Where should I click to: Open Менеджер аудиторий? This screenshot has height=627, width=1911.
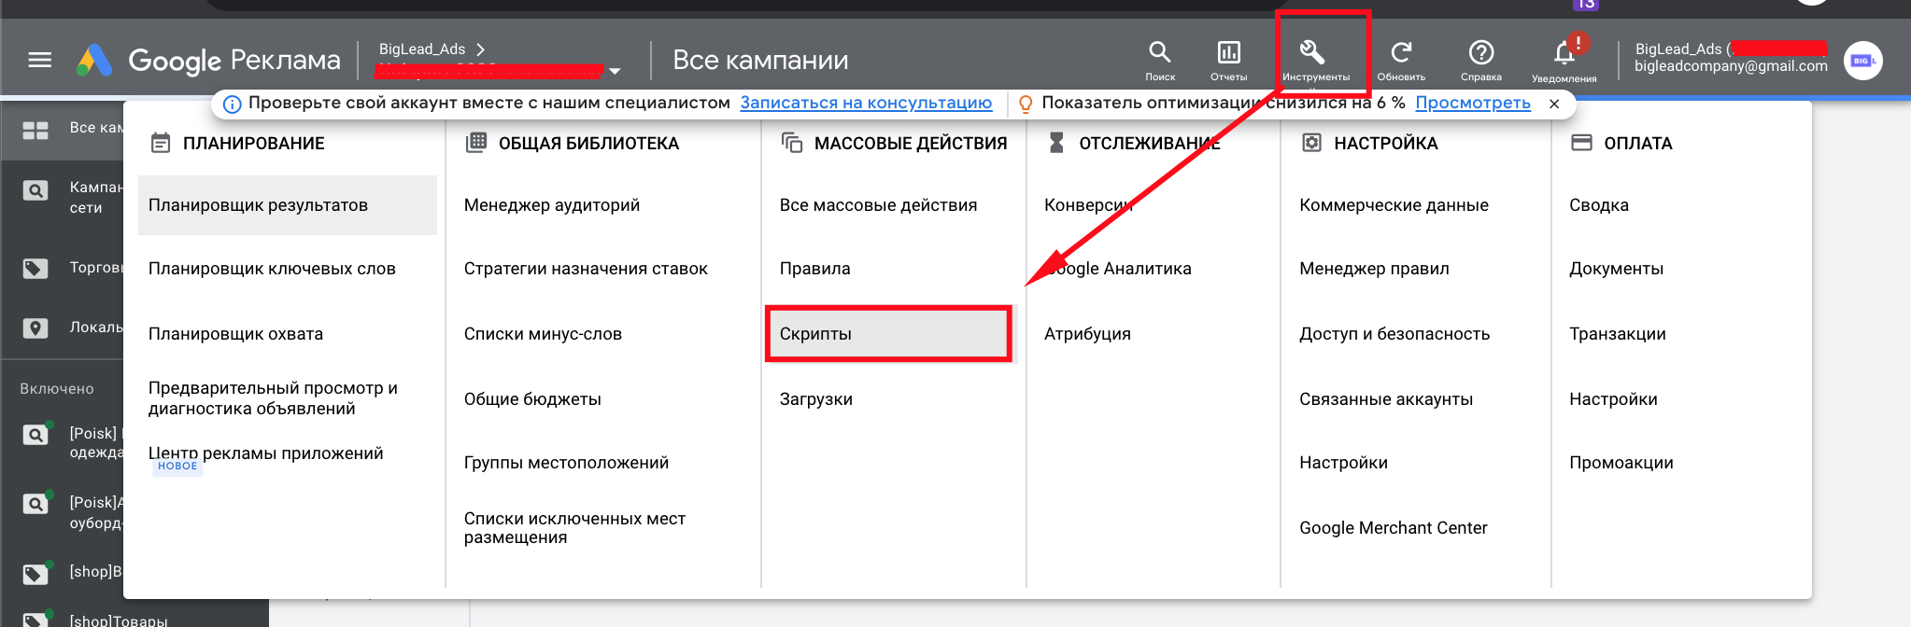552,205
